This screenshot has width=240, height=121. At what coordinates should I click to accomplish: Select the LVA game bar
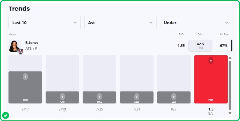click(x=174, y=97)
